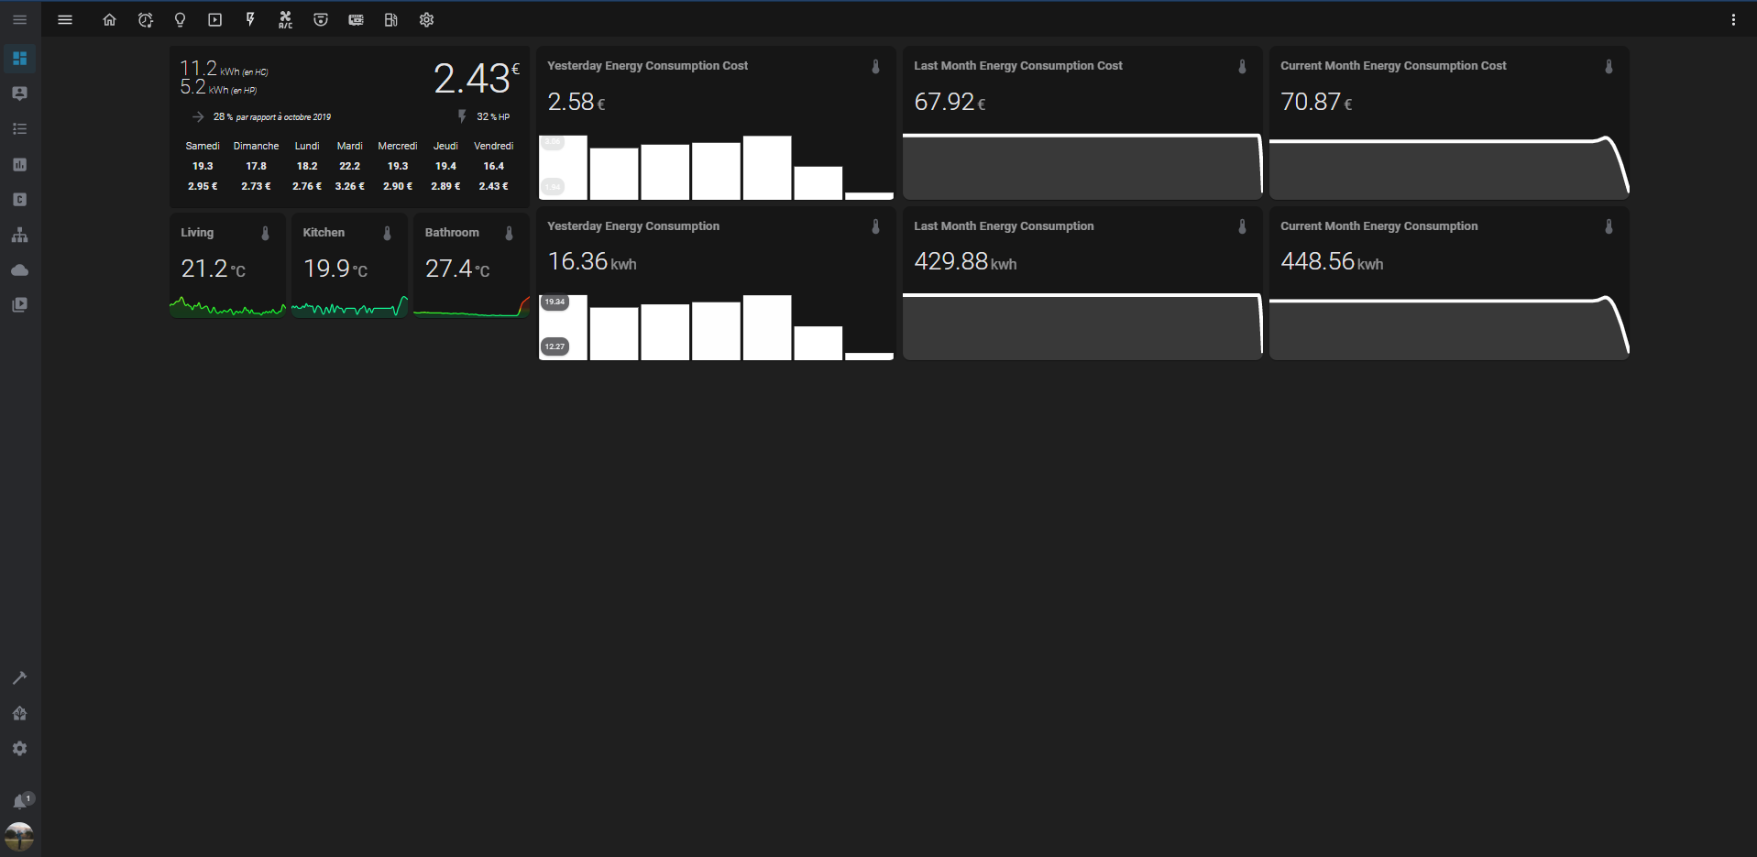Click thermometer icon on Bathroom card
Viewport: 1757px width, 857px height.
pos(509,234)
